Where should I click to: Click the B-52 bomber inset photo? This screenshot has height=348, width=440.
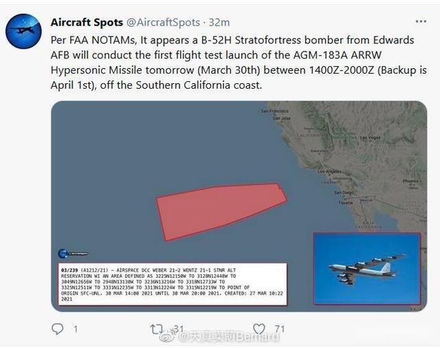(x=366, y=269)
